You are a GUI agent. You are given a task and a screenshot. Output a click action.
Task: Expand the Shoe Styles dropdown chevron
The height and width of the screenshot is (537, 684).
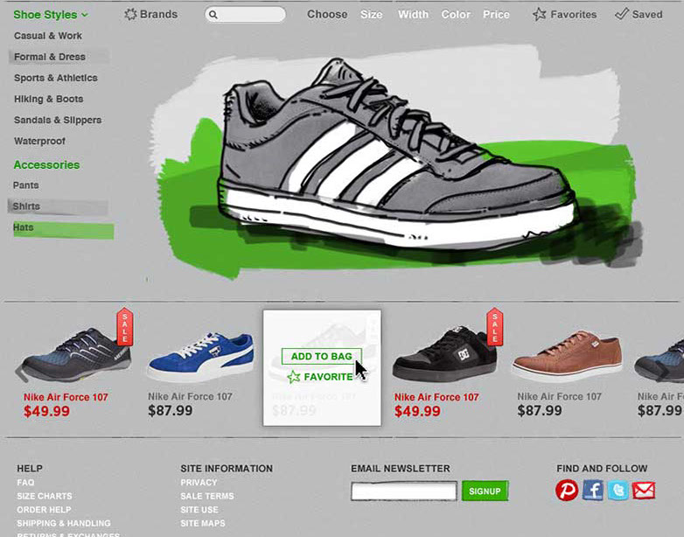click(85, 15)
